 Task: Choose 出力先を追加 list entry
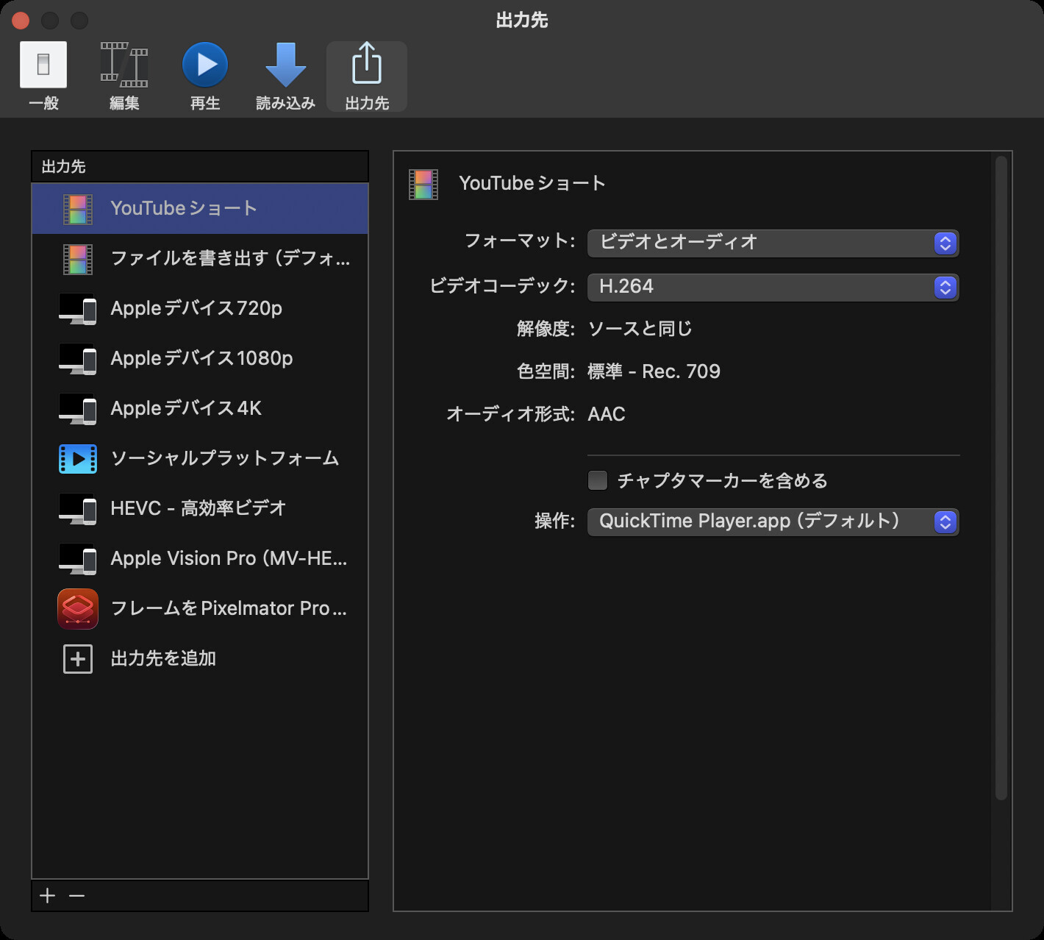[x=200, y=659]
